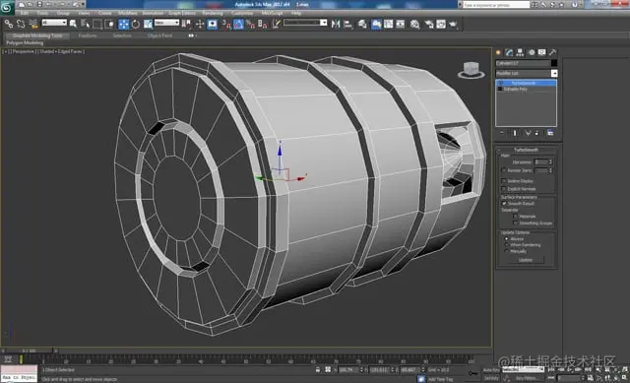
Task: Activate the Select and Move tool
Action: coord(123,24)
